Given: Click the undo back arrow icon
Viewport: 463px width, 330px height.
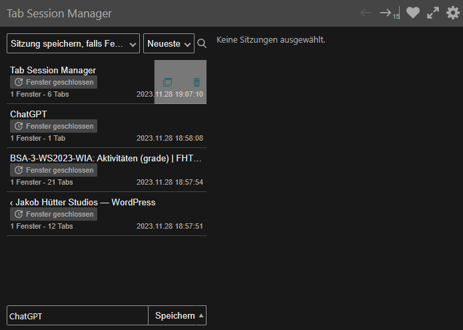Looking at the screenshot, I should point(366,13).
